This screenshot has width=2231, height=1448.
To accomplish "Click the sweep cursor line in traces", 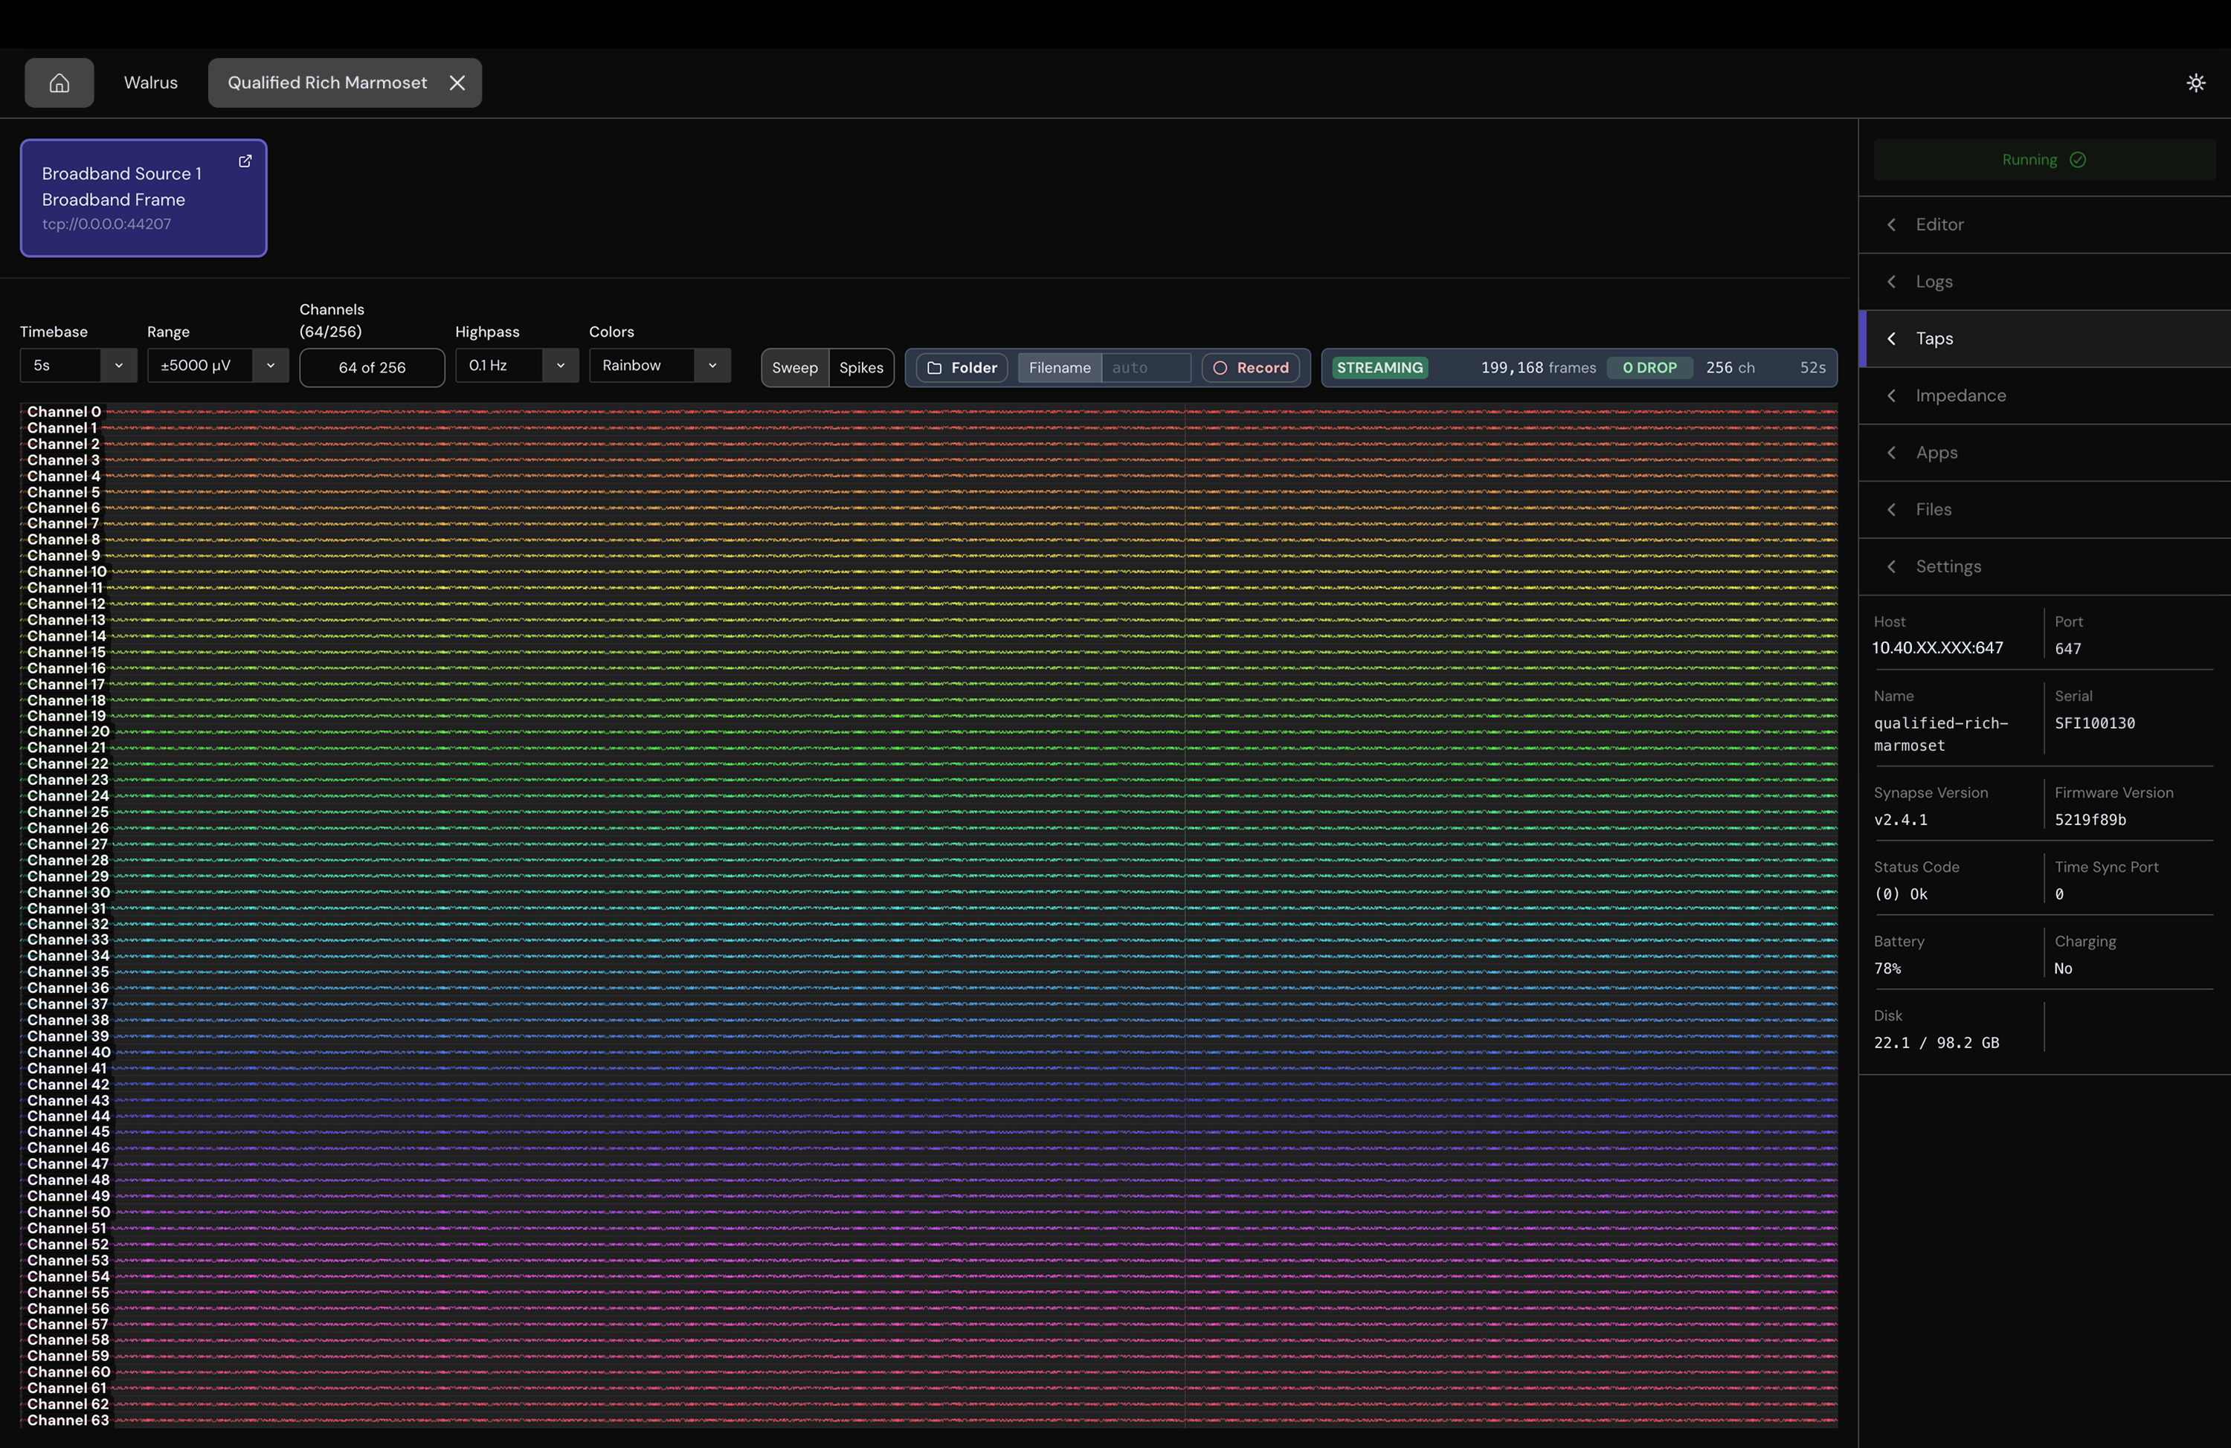I will tap(1185, 915).
